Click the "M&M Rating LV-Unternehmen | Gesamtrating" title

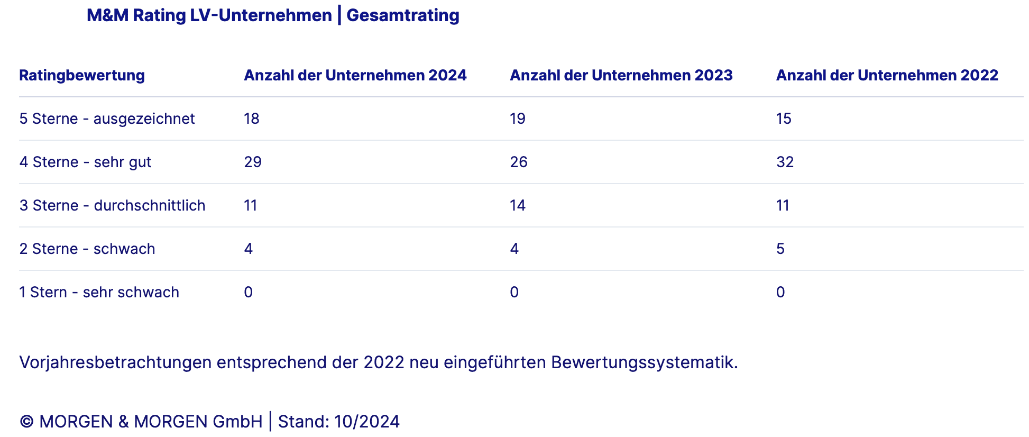pyautogui.click(x=273, y=15)
